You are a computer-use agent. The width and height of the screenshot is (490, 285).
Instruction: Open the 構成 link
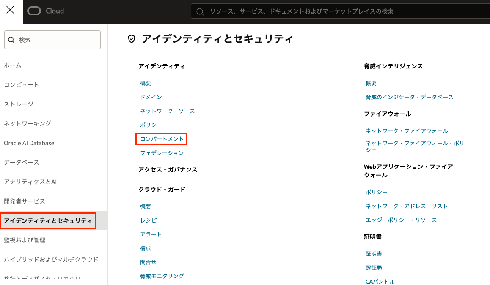146,248
